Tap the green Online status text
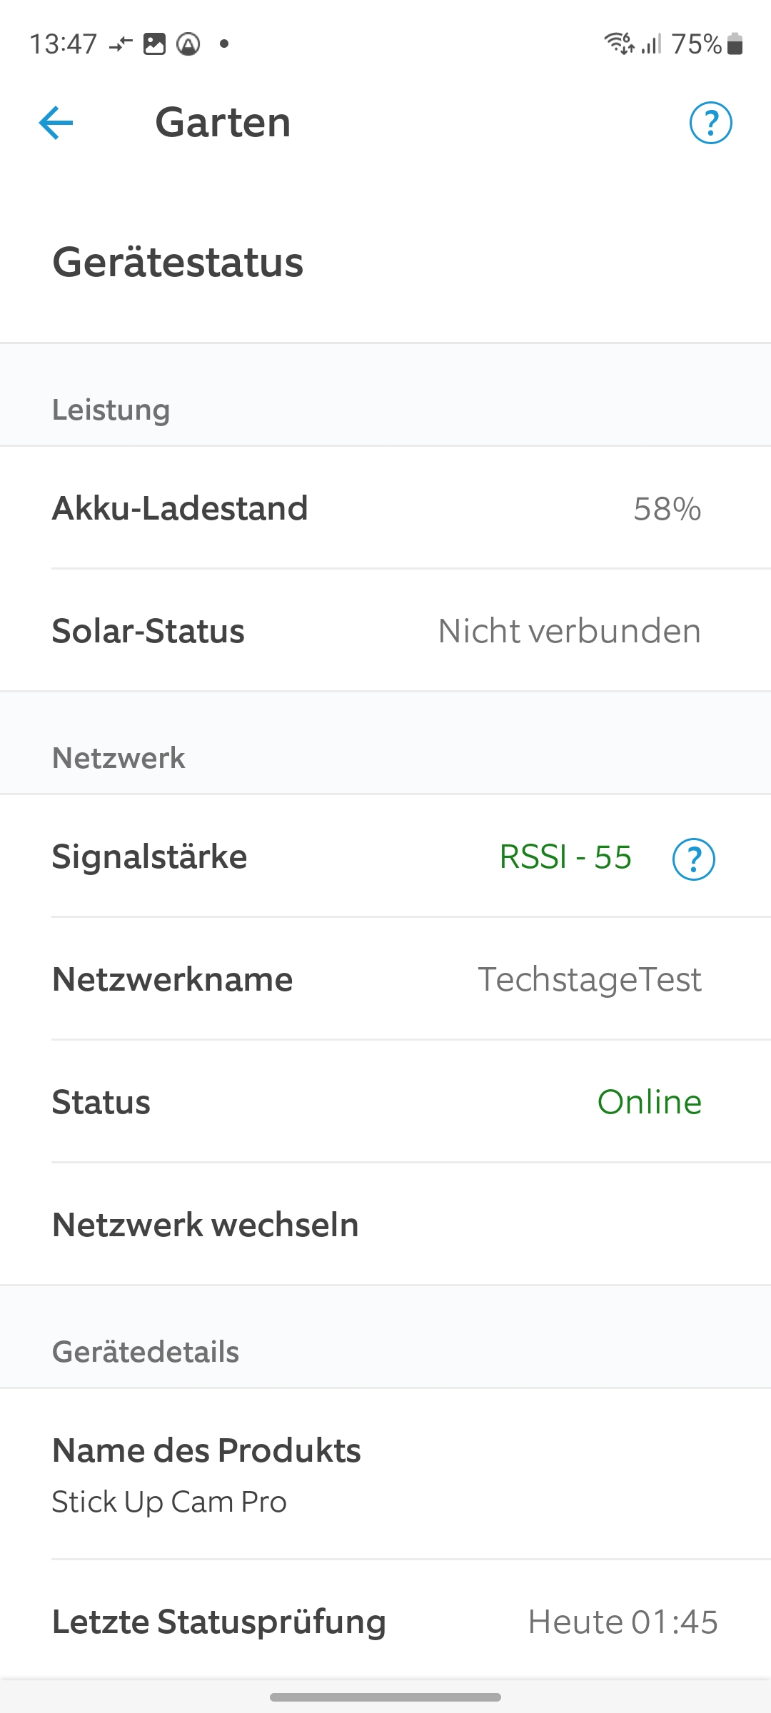The image size is (771, 1713). [649, 1102]
